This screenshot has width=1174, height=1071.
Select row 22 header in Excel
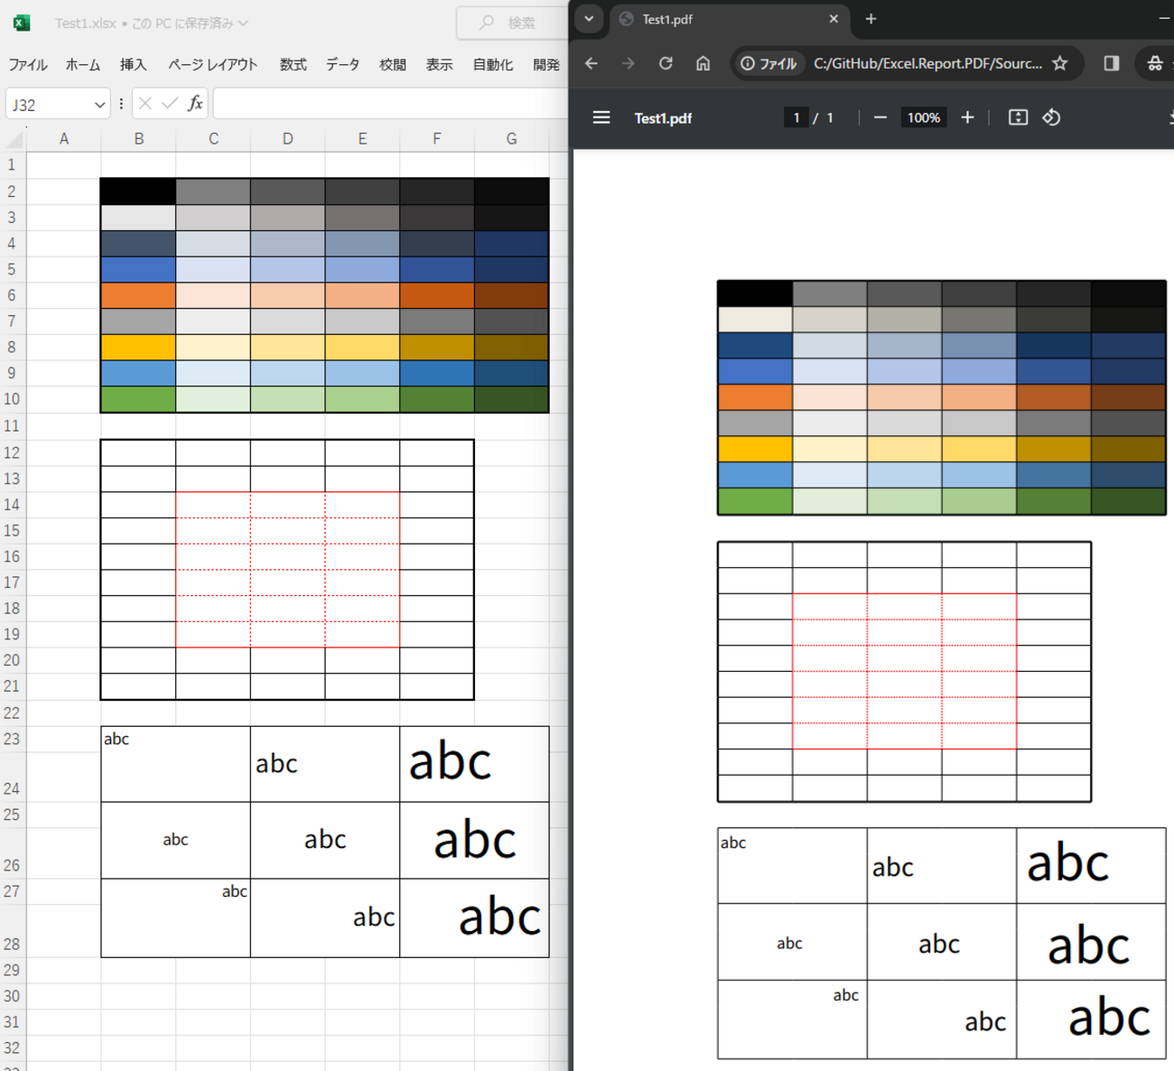pyautogui.click(x=13, y=713)
